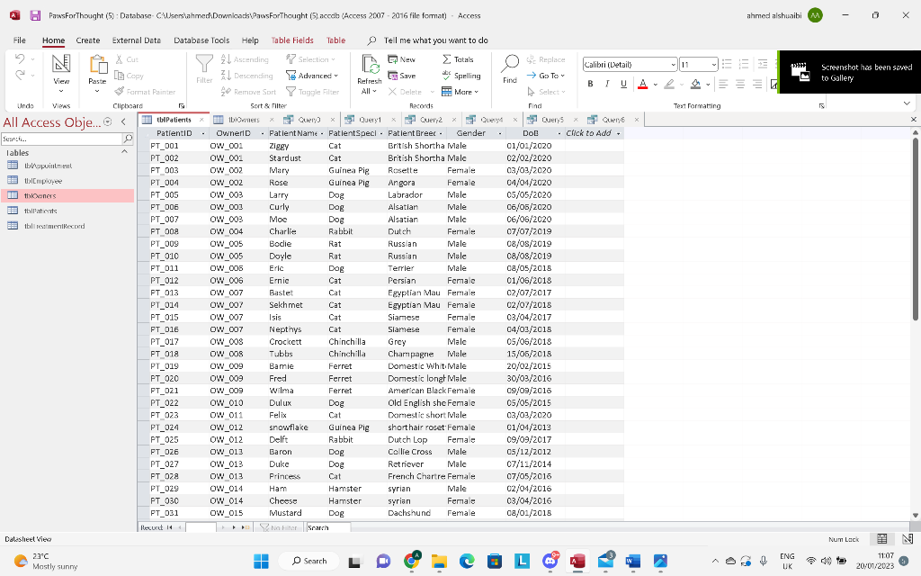The width and height of the screenshot is (921, 576).
Task: Open Microsoft Word from the taskbar
Action: point(633,561)
